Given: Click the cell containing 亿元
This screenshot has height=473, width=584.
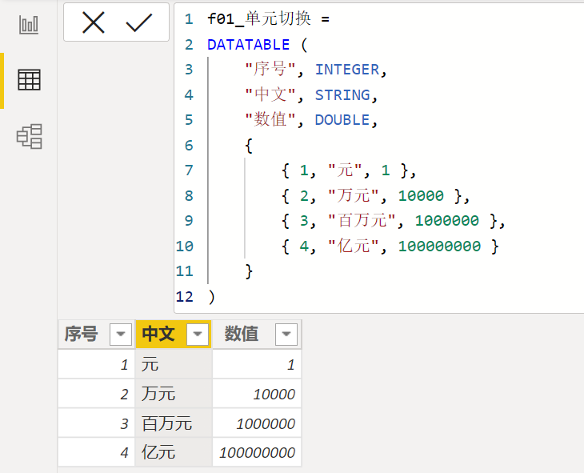Looking at the screenshot, I should [174, 452].
